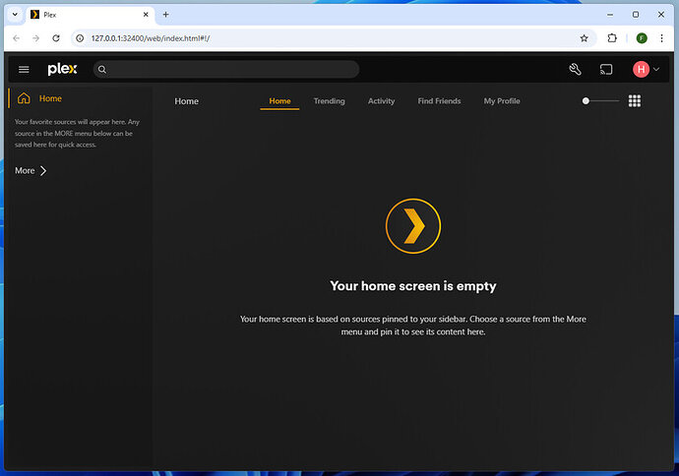Go back in browser history

pyautogui.click(x=17, y=38)
